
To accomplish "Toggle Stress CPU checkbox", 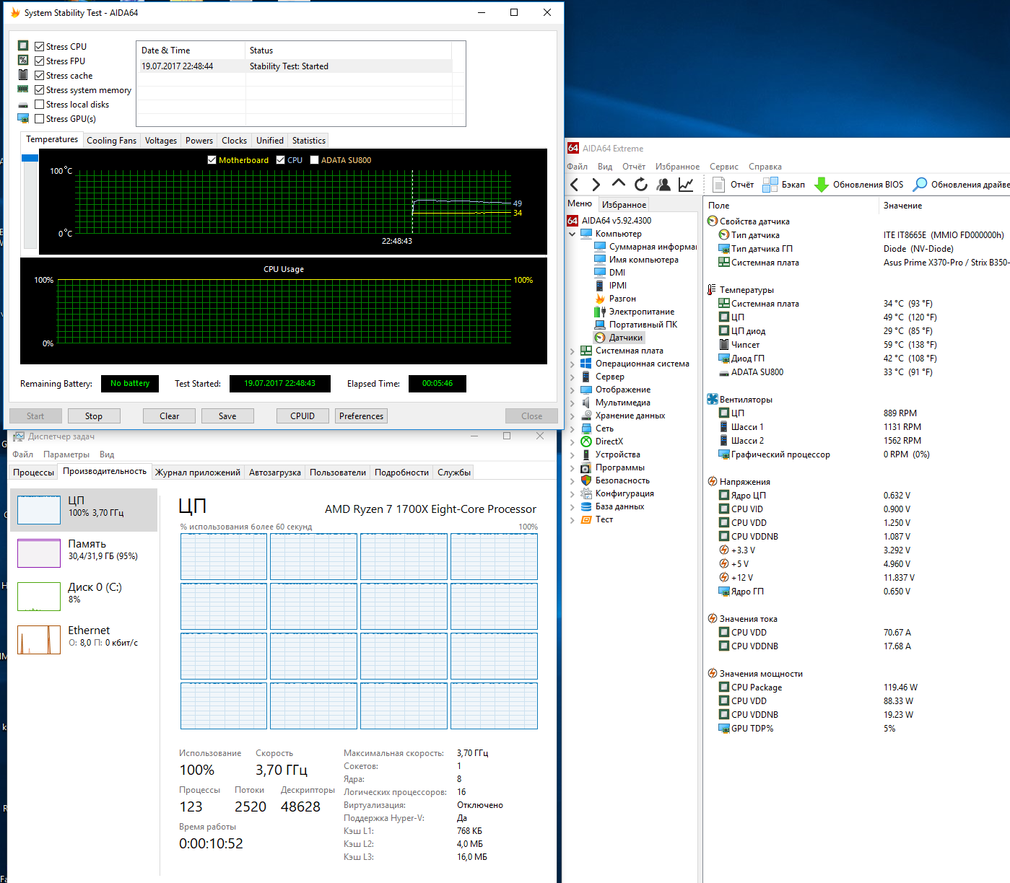I will (40, 47).
